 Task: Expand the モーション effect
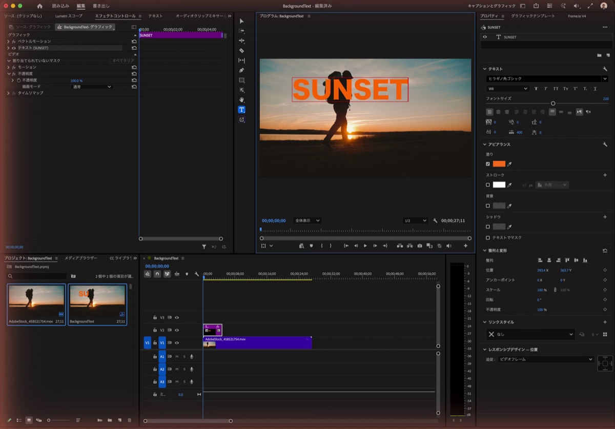tap(8, 67)
